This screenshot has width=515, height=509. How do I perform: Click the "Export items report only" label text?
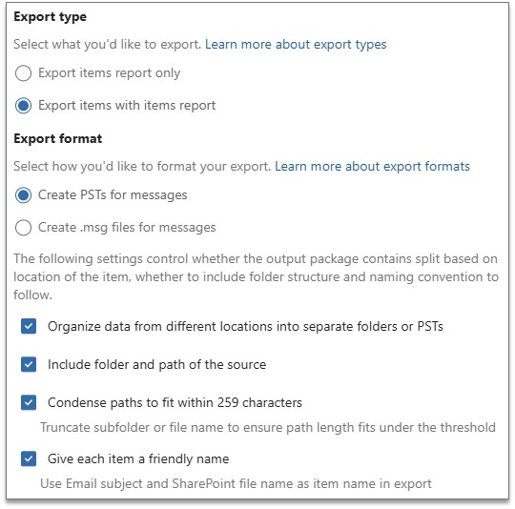pyautogui.click(x=110, y=73)
